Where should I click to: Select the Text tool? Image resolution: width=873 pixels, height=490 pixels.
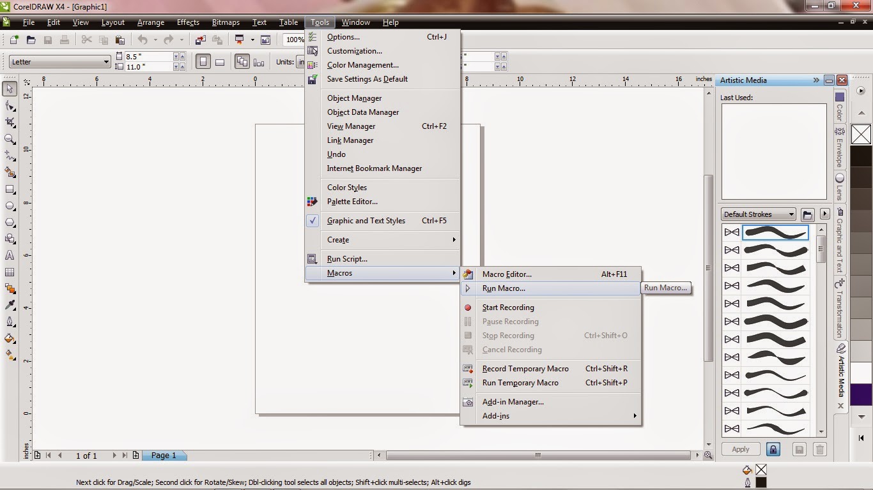coord(10,255)
